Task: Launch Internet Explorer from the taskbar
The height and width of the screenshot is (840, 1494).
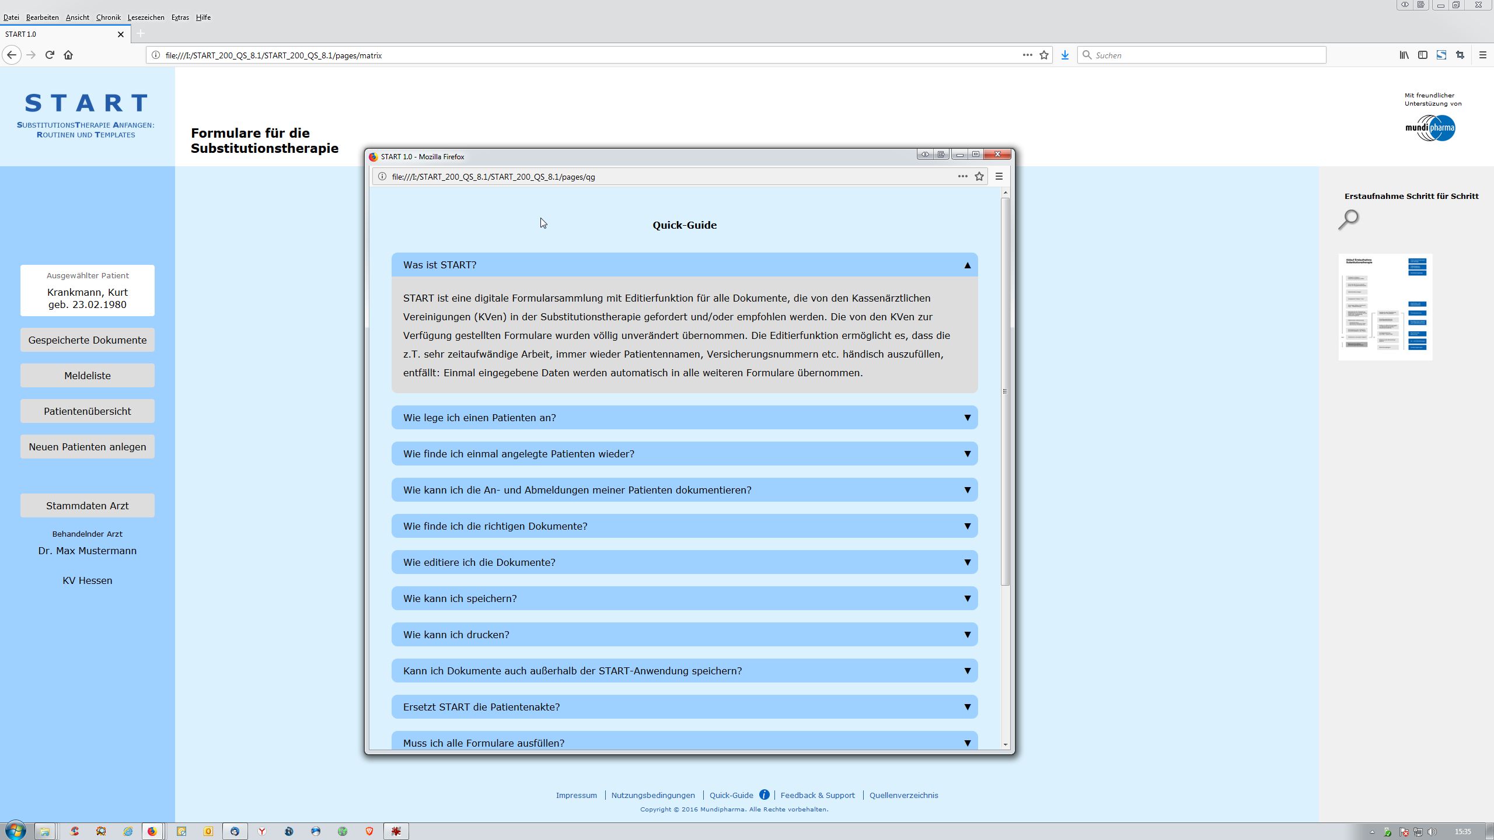Action: coord(128,831)
